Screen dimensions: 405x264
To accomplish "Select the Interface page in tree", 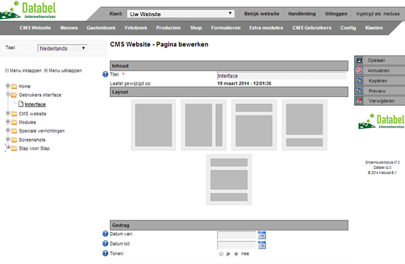I will 35,105.
